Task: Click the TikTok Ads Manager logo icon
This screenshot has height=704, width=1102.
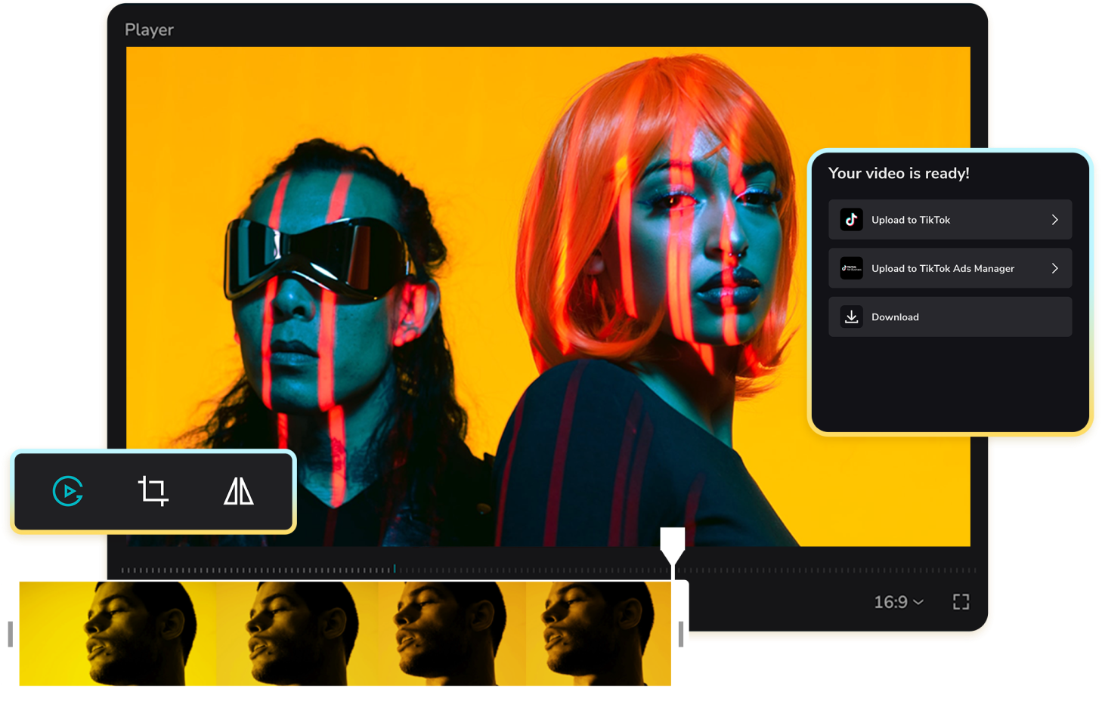Action: pos(852,268)
